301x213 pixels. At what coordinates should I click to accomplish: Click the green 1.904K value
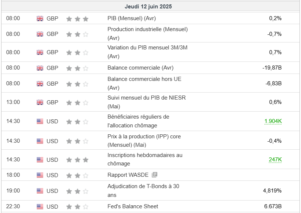(x=273, y=122)
